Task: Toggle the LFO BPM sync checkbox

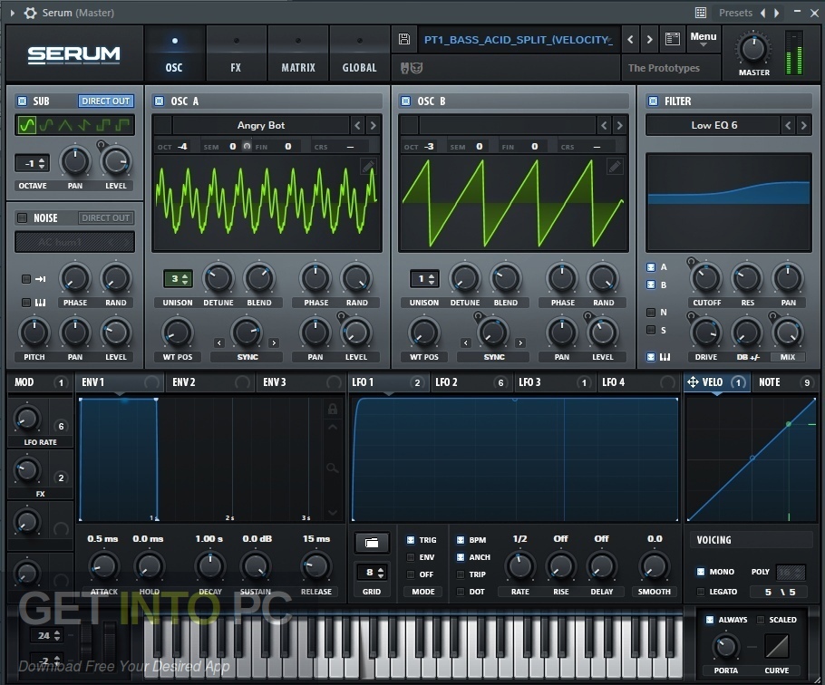Action: pos(461,540)
